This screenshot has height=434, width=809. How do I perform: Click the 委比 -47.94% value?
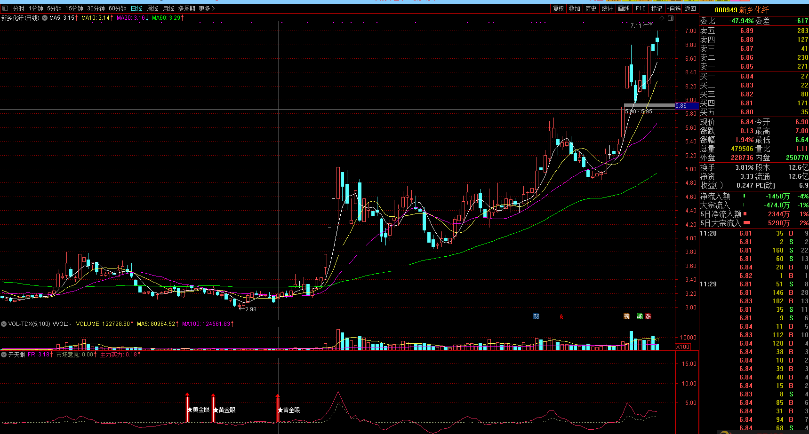tap(742, 21)
